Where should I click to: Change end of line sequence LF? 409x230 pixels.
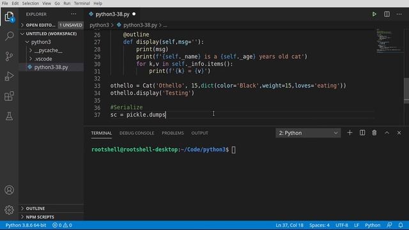pyautogui.click(x=357, y=225)
